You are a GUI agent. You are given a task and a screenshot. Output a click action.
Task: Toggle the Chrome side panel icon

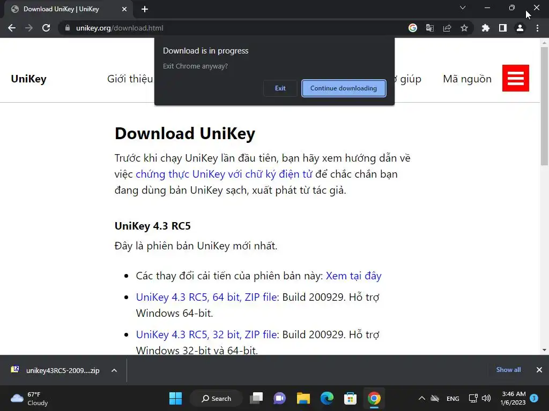click(503, 28)
